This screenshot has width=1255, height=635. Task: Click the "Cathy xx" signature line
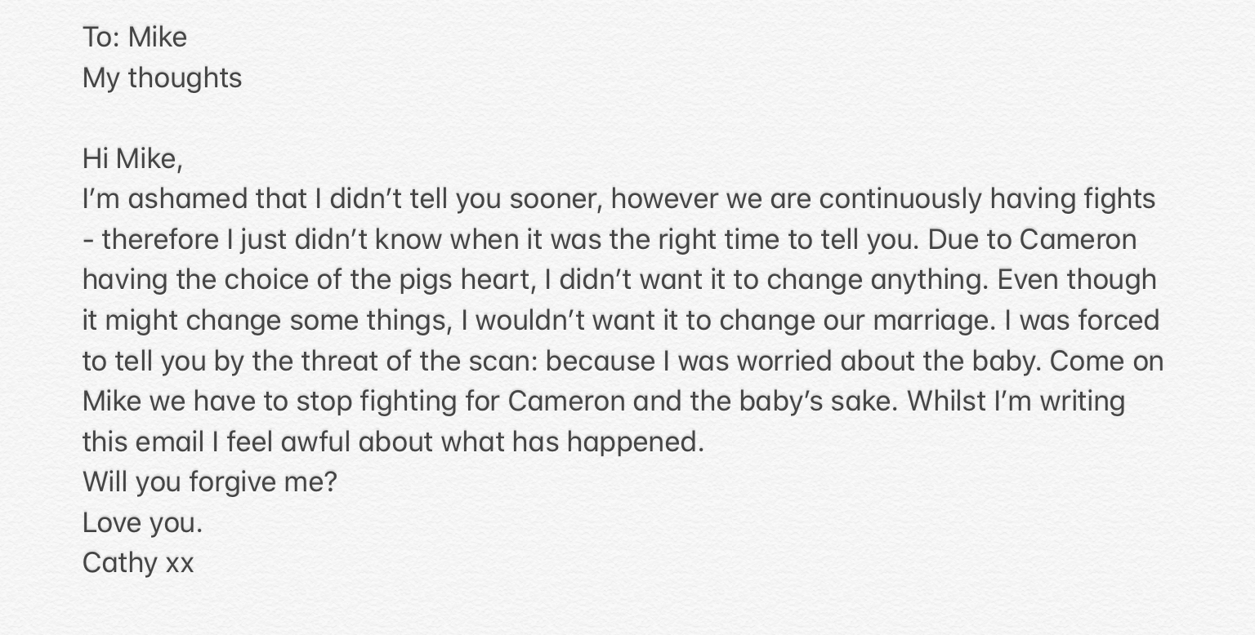138,563
